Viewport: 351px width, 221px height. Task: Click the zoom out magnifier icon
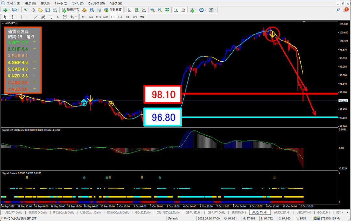160,10
